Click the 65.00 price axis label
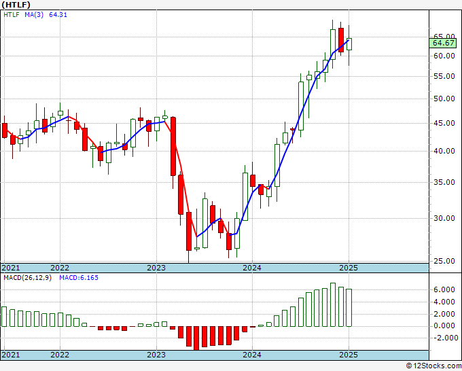Screen dimensions: 462x371 tap(444, 36)
